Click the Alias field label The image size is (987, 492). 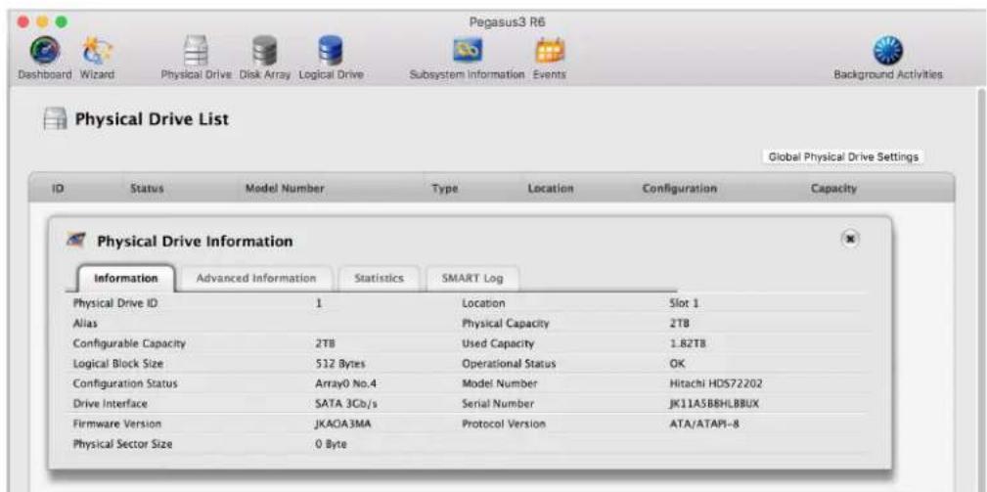(x=85, y=324)
